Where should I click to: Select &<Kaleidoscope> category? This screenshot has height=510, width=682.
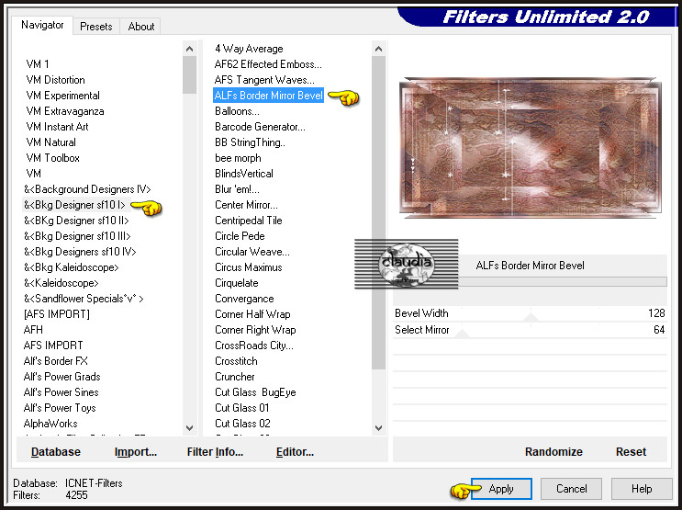[61, 283]
